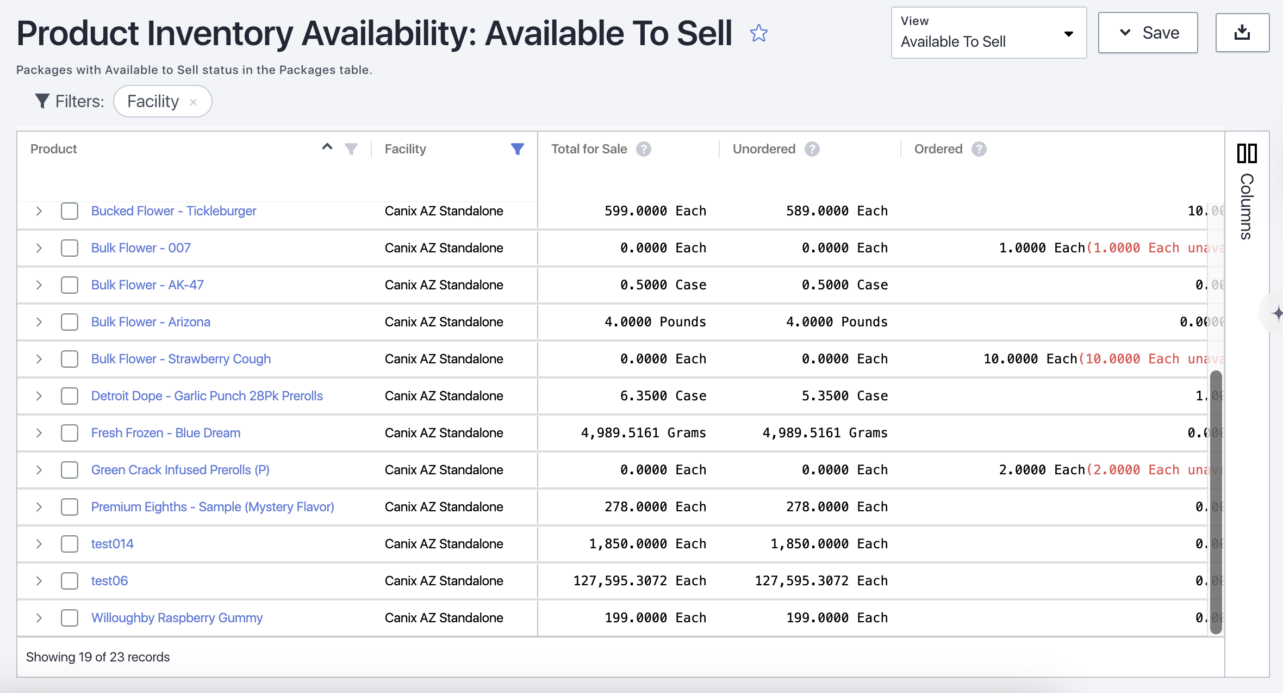Select checkbox for Premium Eighths Sample row
This screenshot has height=693, width=1283.
coord(70,507)
